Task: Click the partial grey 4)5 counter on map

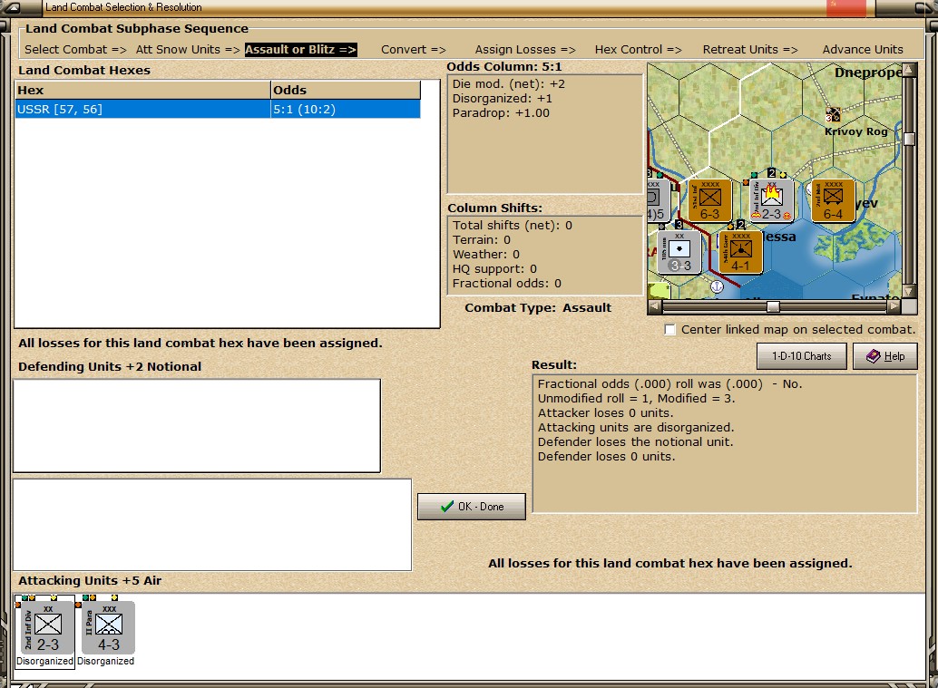Action: coord(658,200)
